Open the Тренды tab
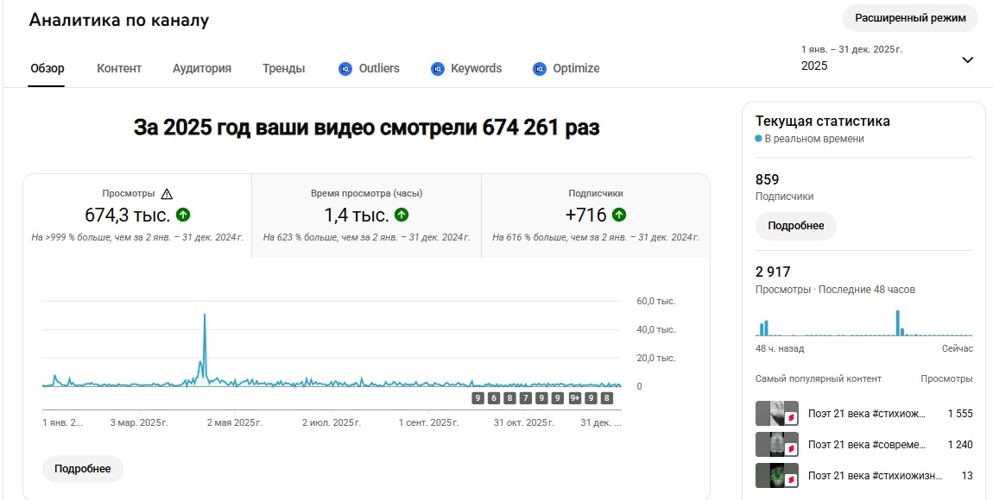Screen dimensions: 993x500 (x=284, y=68)
